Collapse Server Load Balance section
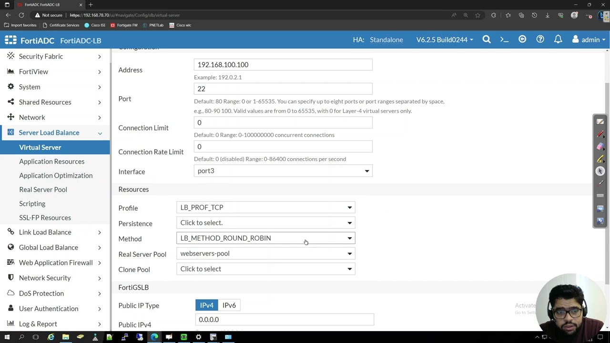 (55, 132)
